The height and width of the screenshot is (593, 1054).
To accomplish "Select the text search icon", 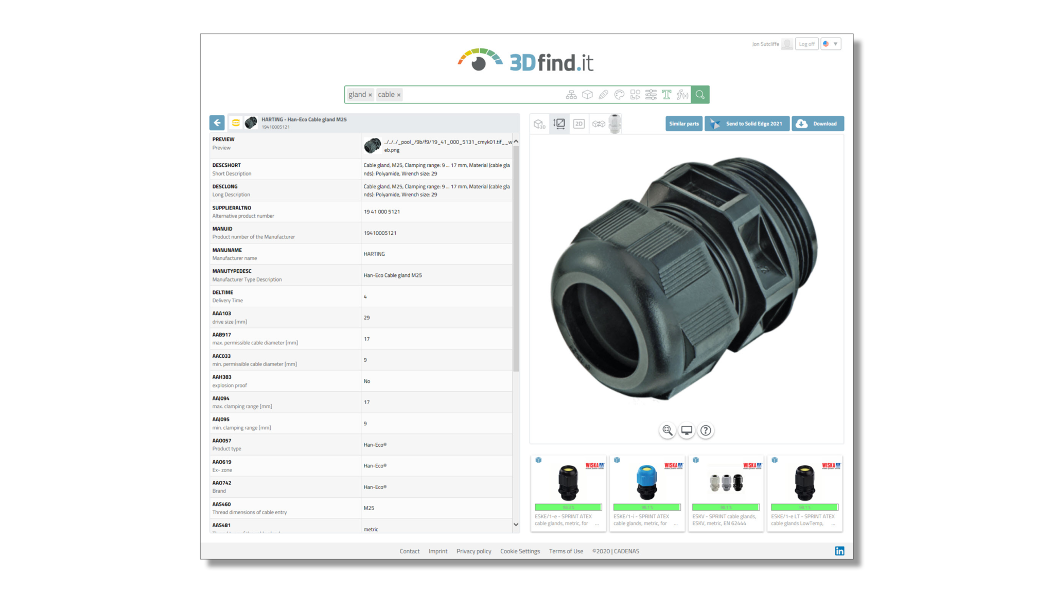I will [x=667, y=95].
